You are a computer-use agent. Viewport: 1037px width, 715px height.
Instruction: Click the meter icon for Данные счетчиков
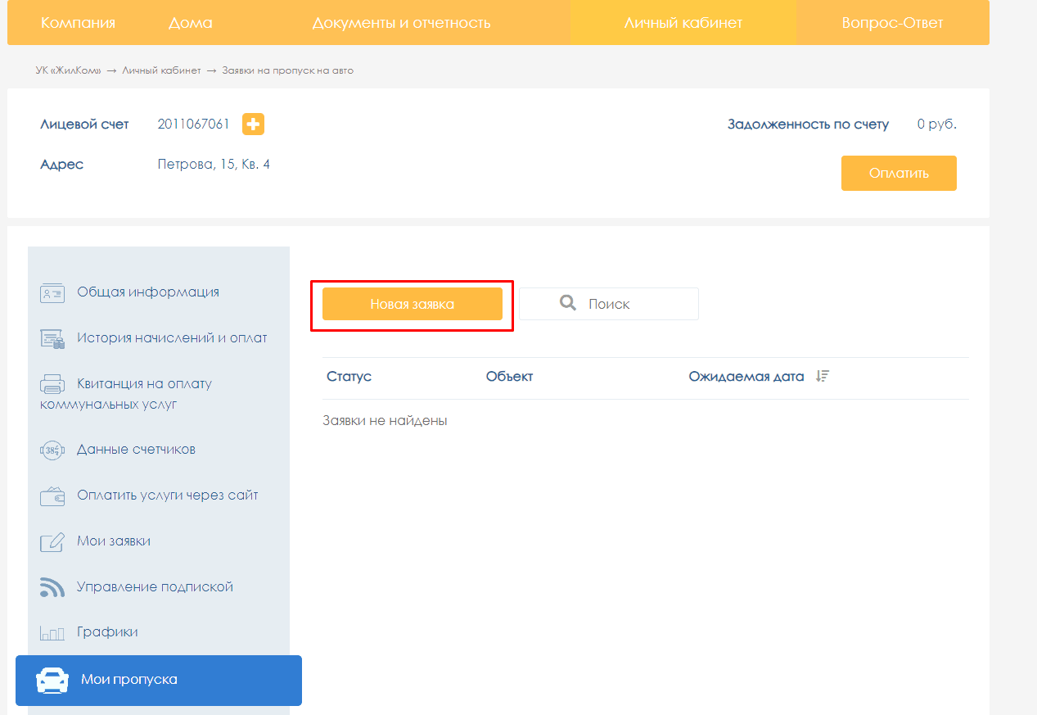[52, 450]
